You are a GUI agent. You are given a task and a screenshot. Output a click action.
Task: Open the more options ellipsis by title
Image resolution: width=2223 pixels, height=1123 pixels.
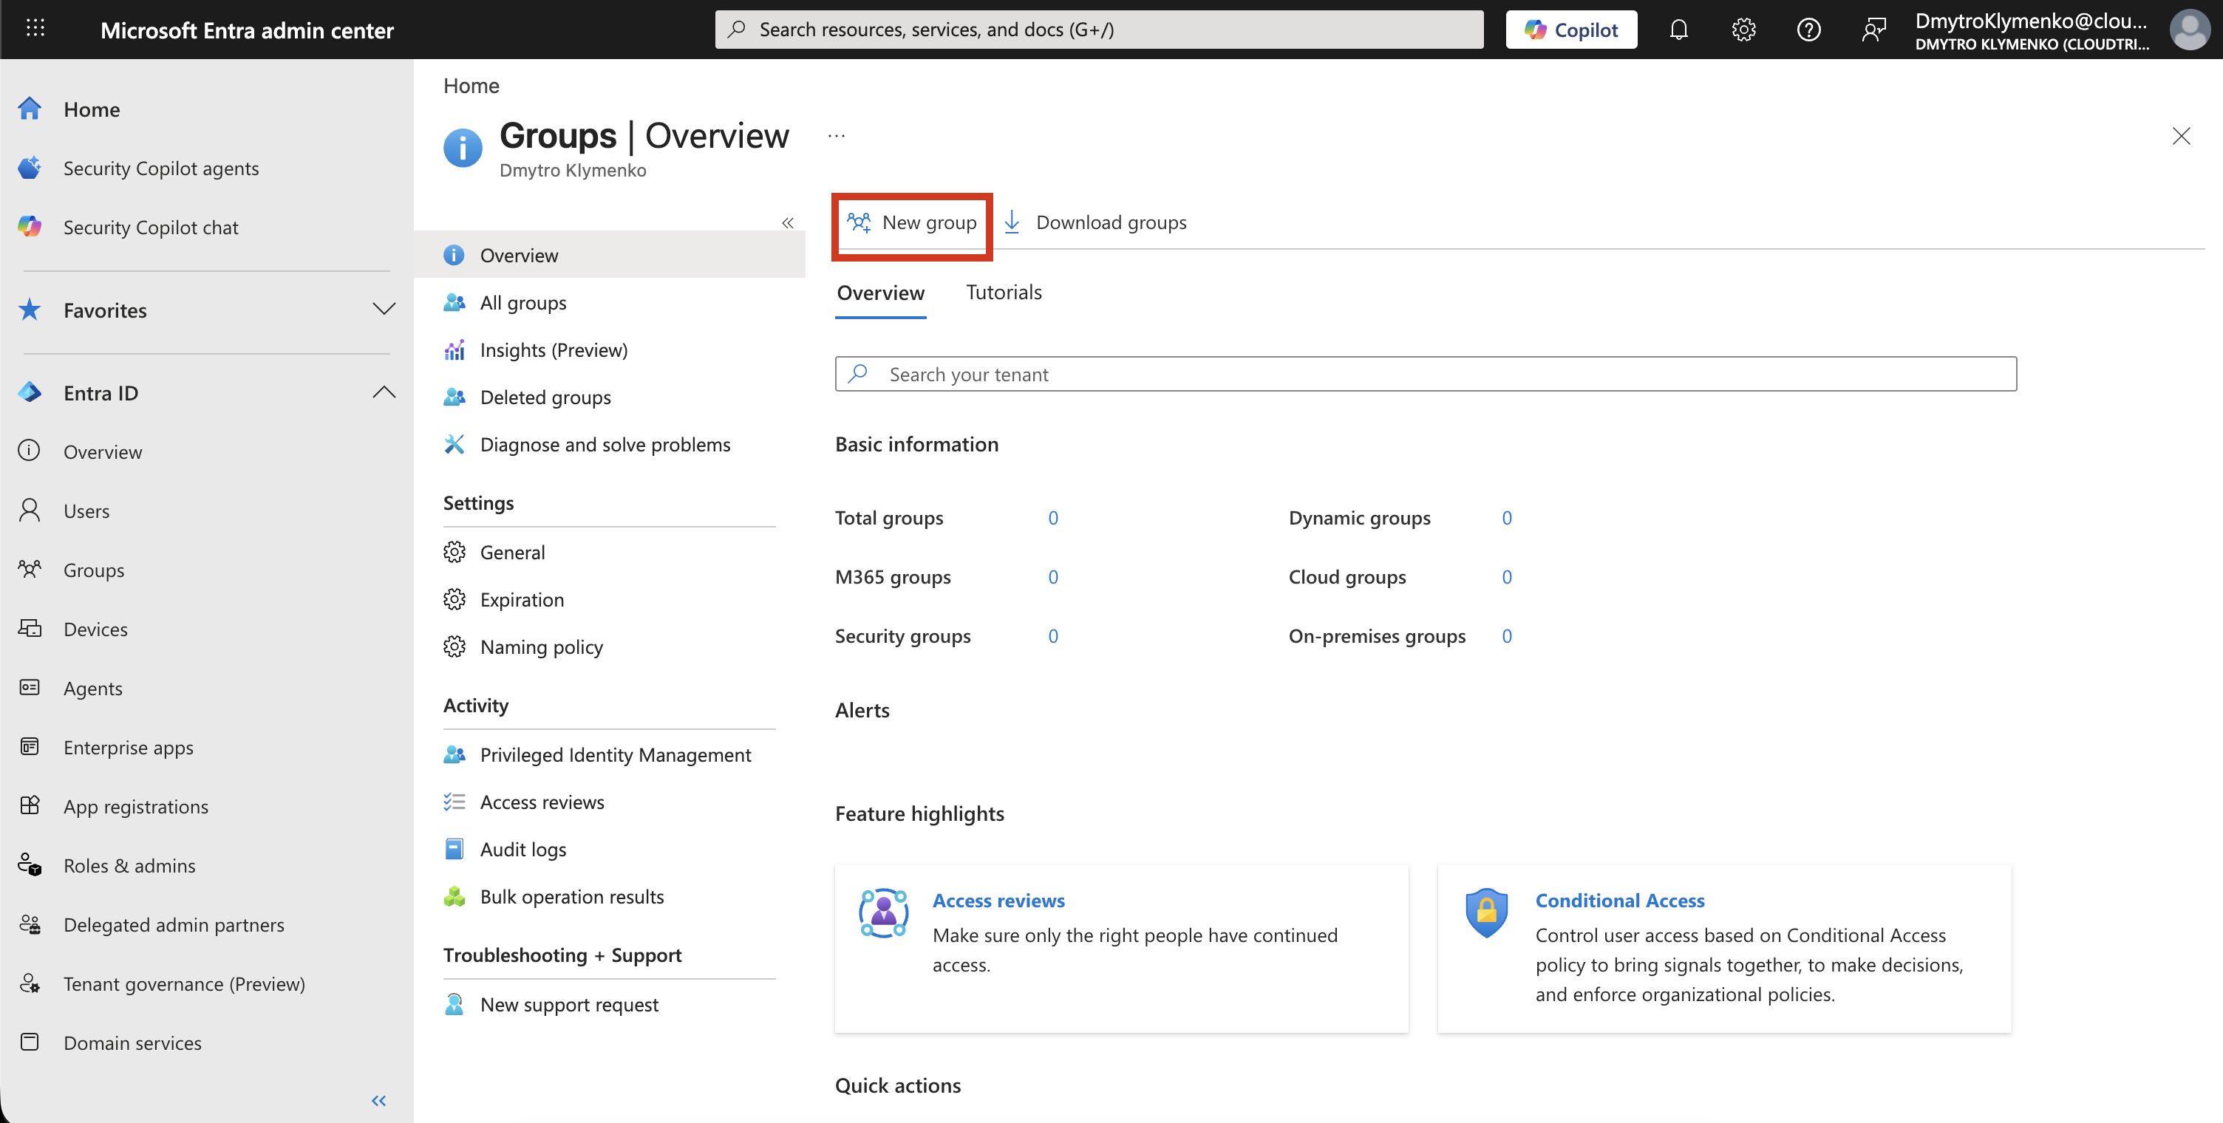pyautogui.click(x=837, y=135)
